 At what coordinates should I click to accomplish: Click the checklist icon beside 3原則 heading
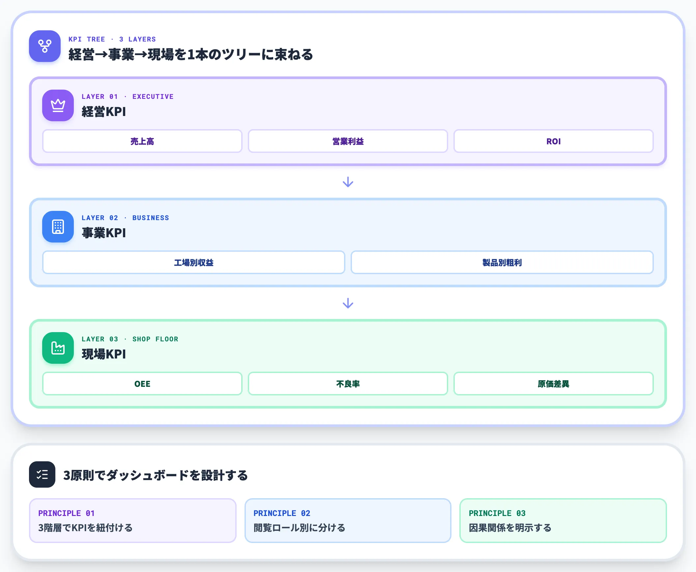click(x=42, y=474)
